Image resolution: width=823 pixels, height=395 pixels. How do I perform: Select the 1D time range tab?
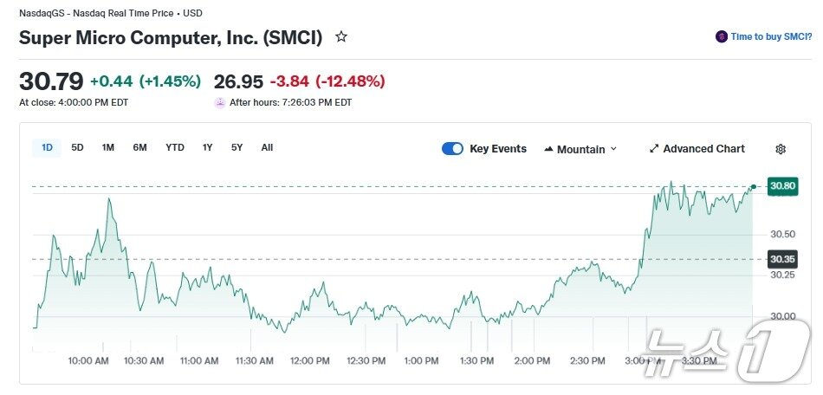47,147
